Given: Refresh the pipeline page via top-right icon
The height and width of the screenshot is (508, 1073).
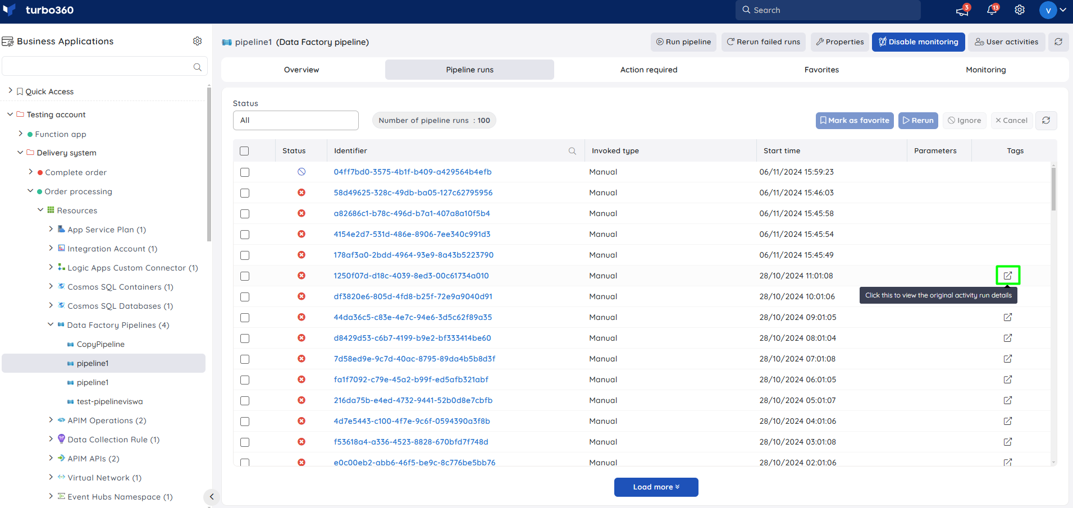Looking at the screenshot, I should tap(1058, 42).
